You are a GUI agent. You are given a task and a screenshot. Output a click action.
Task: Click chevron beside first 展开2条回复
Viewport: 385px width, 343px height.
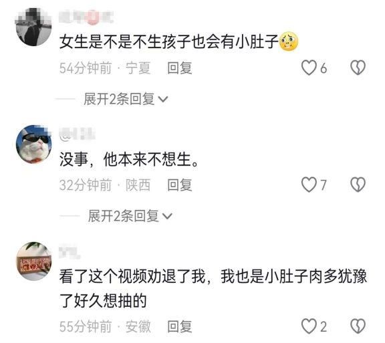pos(163,100)
